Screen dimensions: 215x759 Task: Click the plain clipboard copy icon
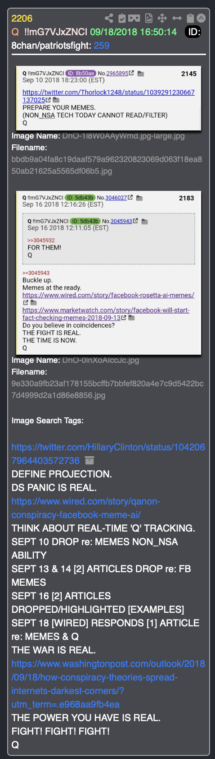190,18
